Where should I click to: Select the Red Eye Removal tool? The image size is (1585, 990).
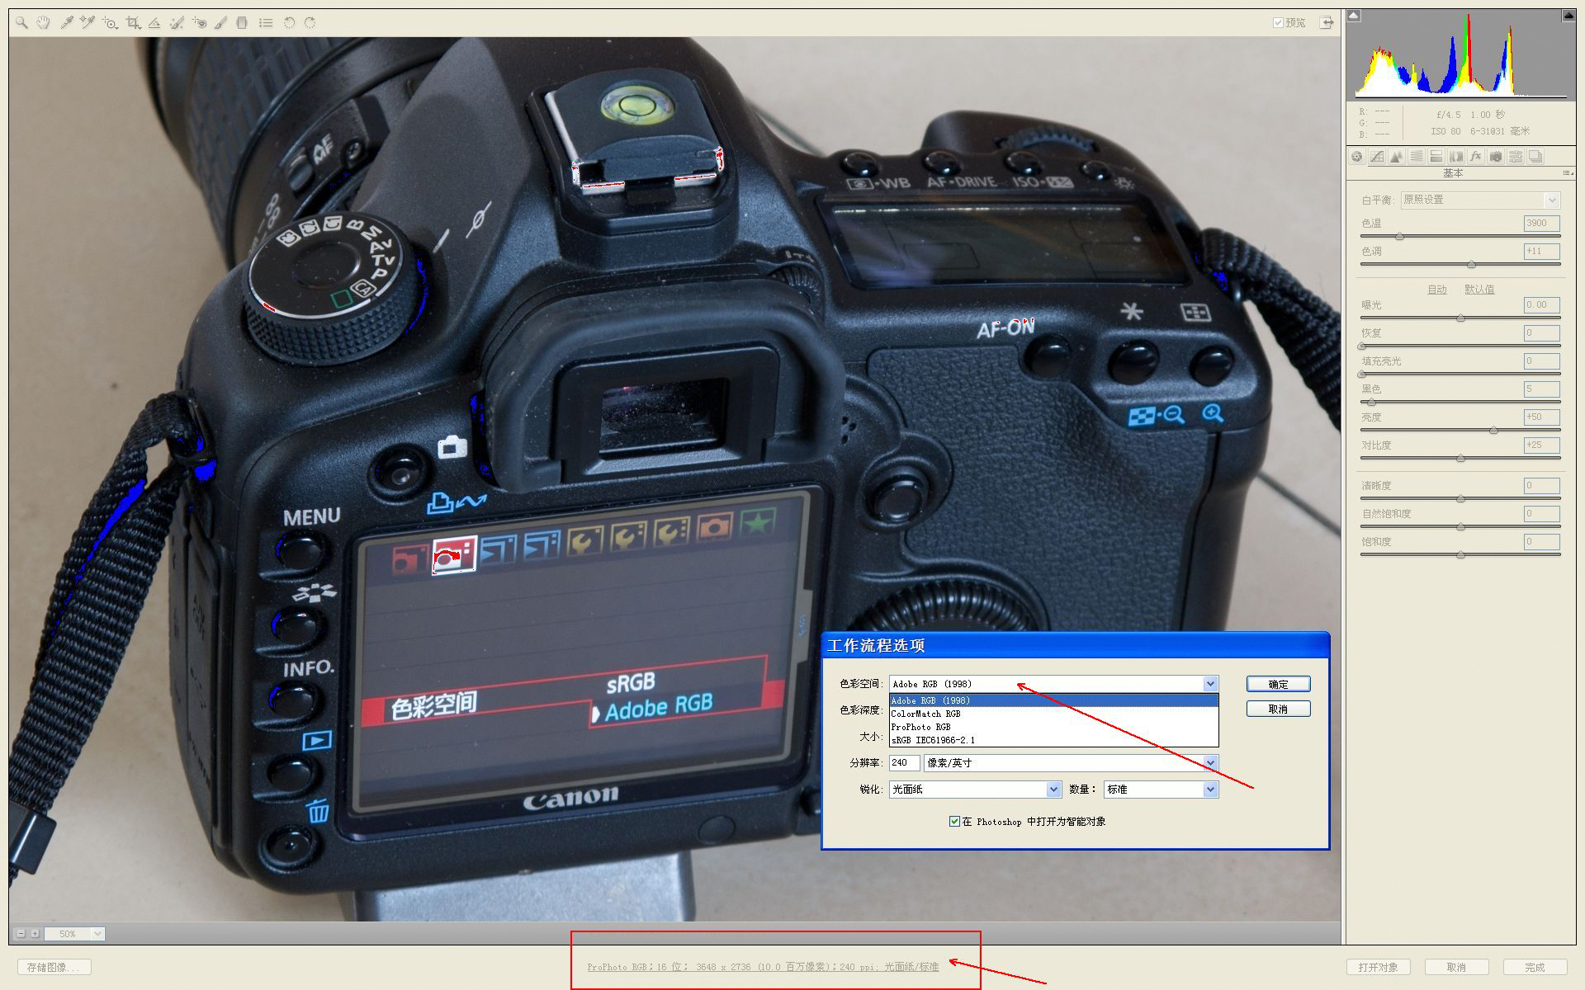pyautogui.click(x=199, y=23)
